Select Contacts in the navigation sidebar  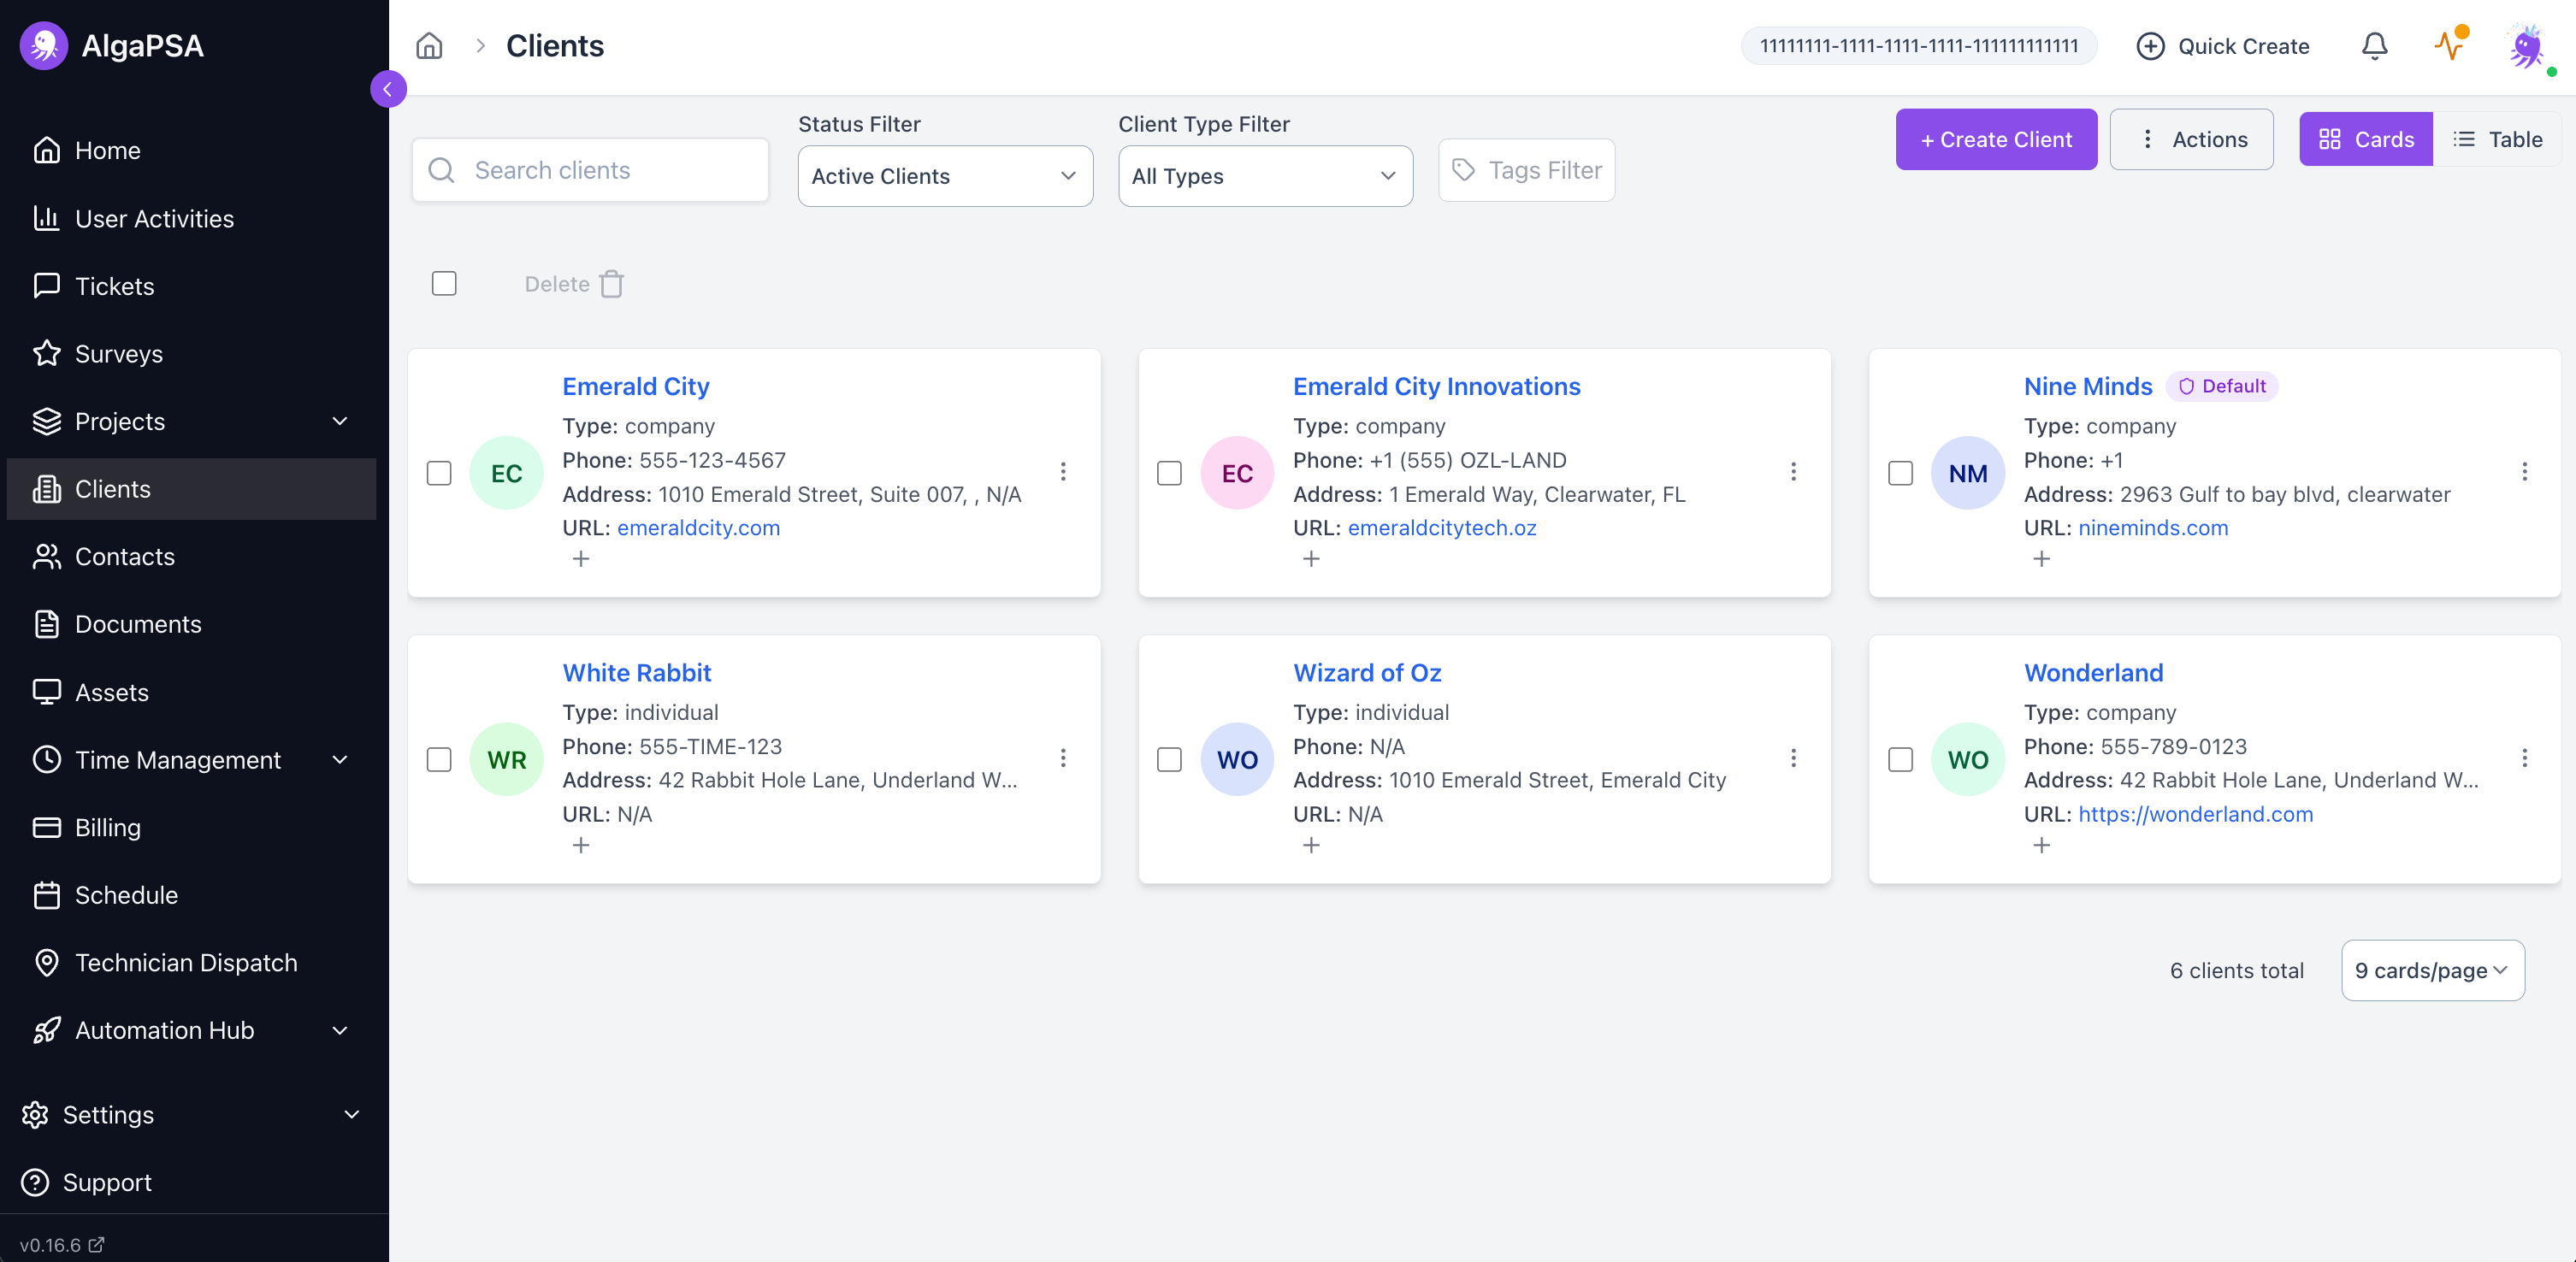[125, 556]
